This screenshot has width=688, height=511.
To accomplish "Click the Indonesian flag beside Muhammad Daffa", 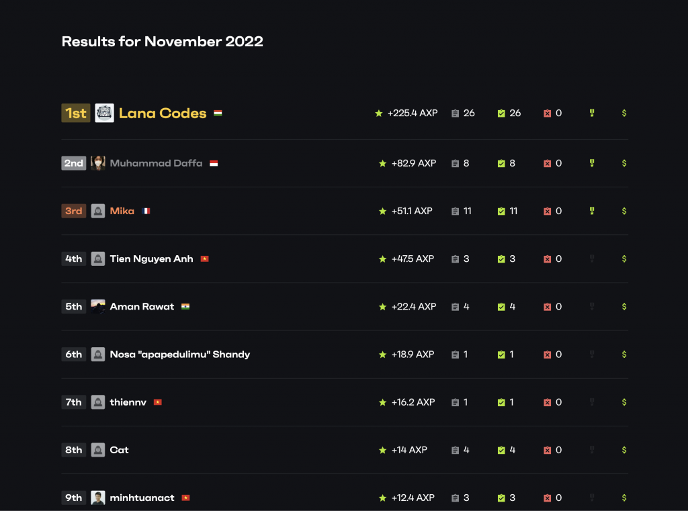I will click(214, 163).
